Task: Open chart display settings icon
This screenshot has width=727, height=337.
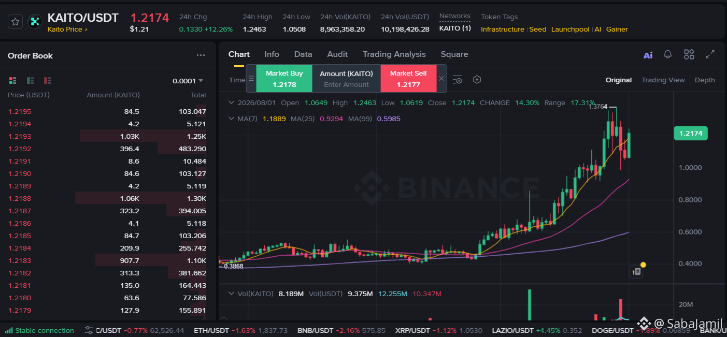Action: (457, 80)
